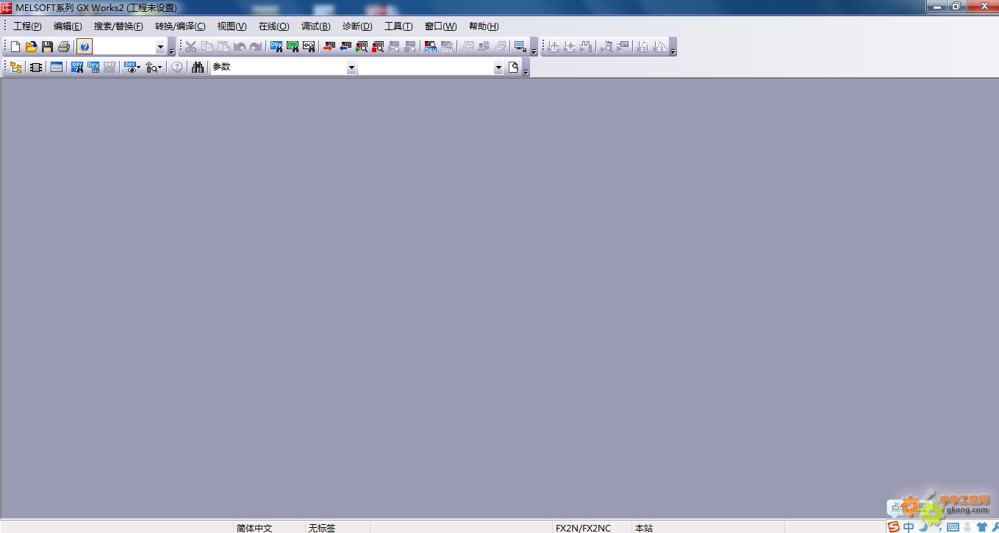
Task: Expand the 参数 dropdown list
Action: 351,68
